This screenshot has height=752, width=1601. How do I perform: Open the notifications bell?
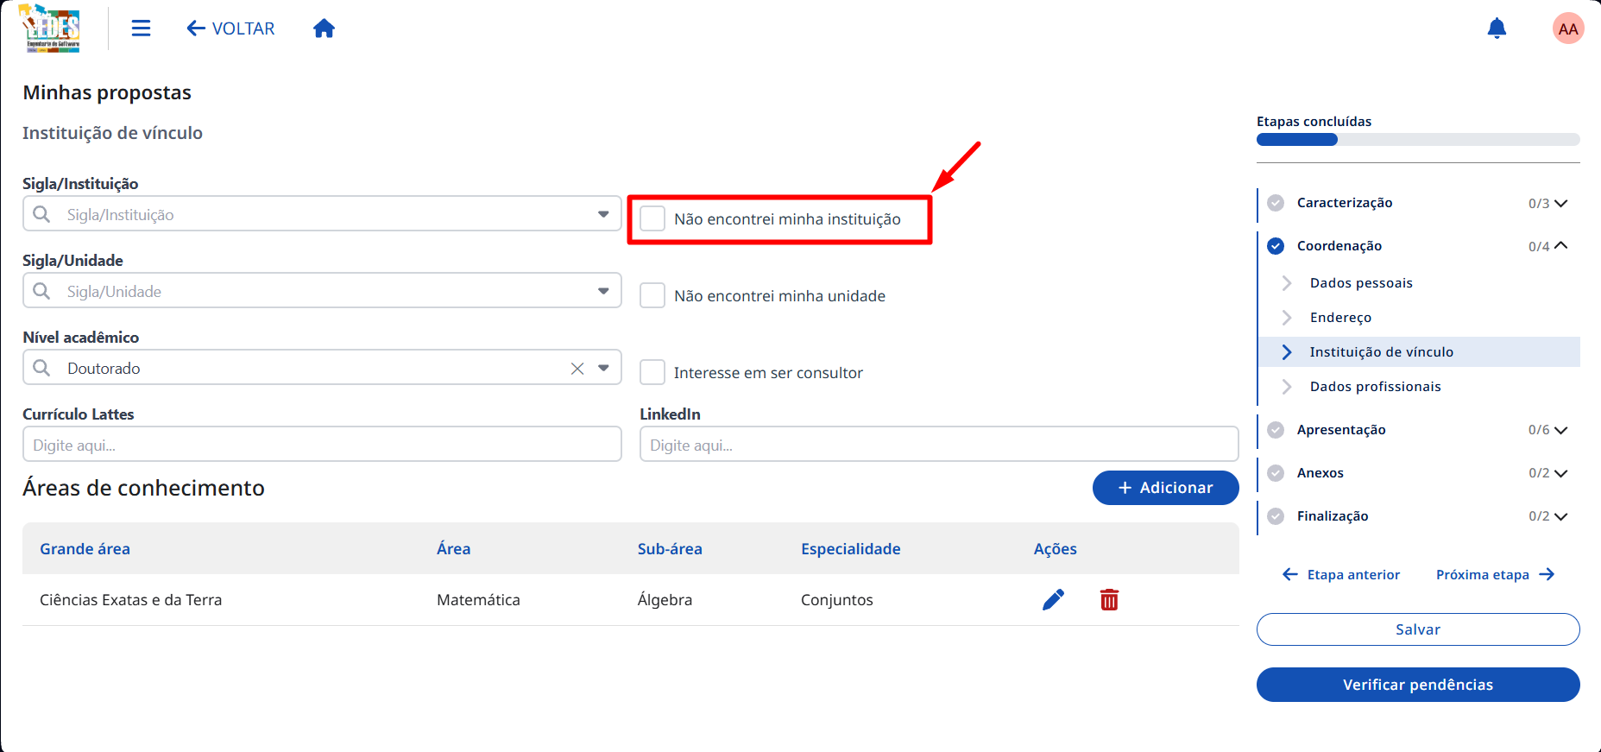pyautogui.click(x=1497, y=28)
